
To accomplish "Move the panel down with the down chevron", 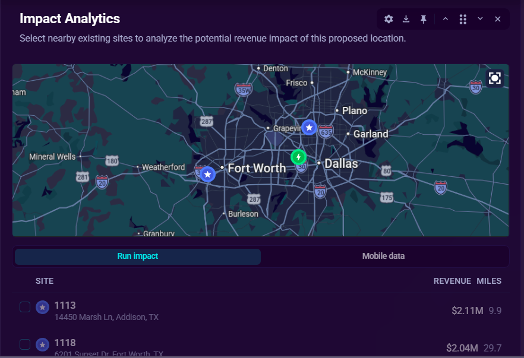I will [480, 19].
